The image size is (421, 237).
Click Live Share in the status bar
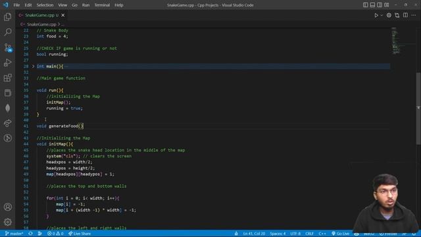[80, 234]
